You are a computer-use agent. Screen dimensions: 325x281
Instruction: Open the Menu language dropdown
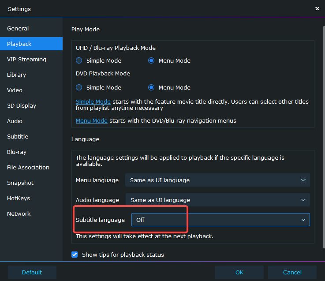[x=217, y=180]
